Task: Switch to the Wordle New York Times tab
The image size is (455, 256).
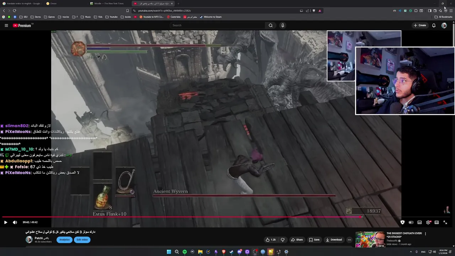Action: point(109,4)
